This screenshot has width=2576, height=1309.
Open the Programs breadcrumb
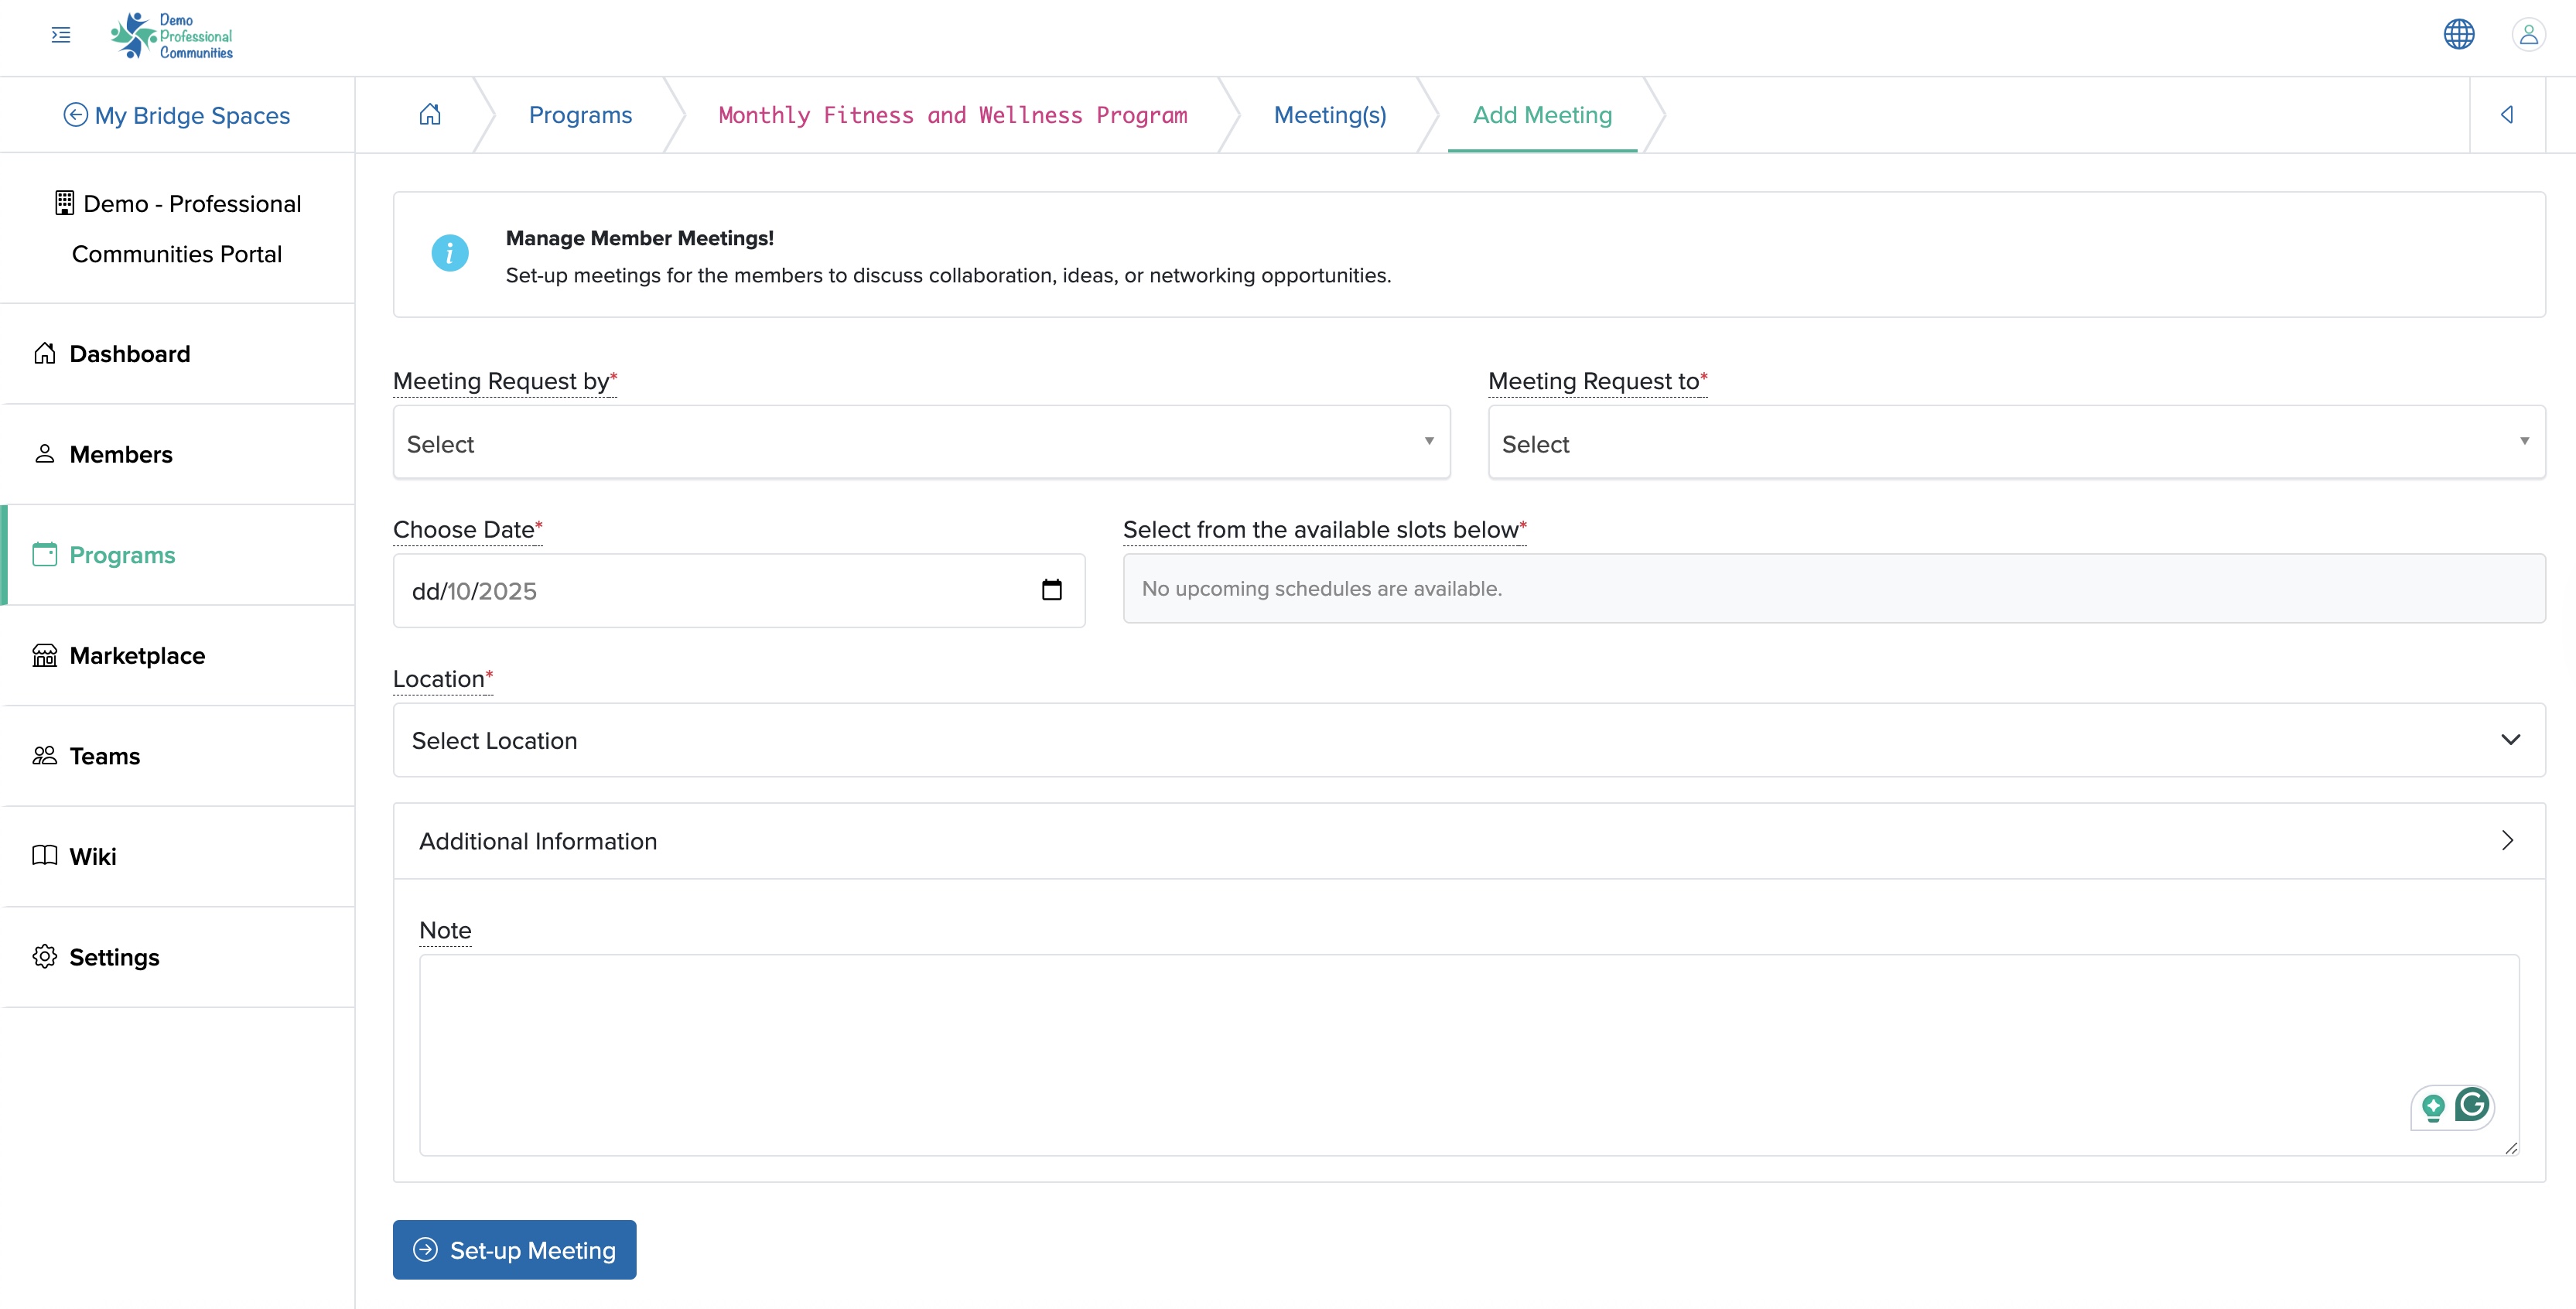click(580, 115)
